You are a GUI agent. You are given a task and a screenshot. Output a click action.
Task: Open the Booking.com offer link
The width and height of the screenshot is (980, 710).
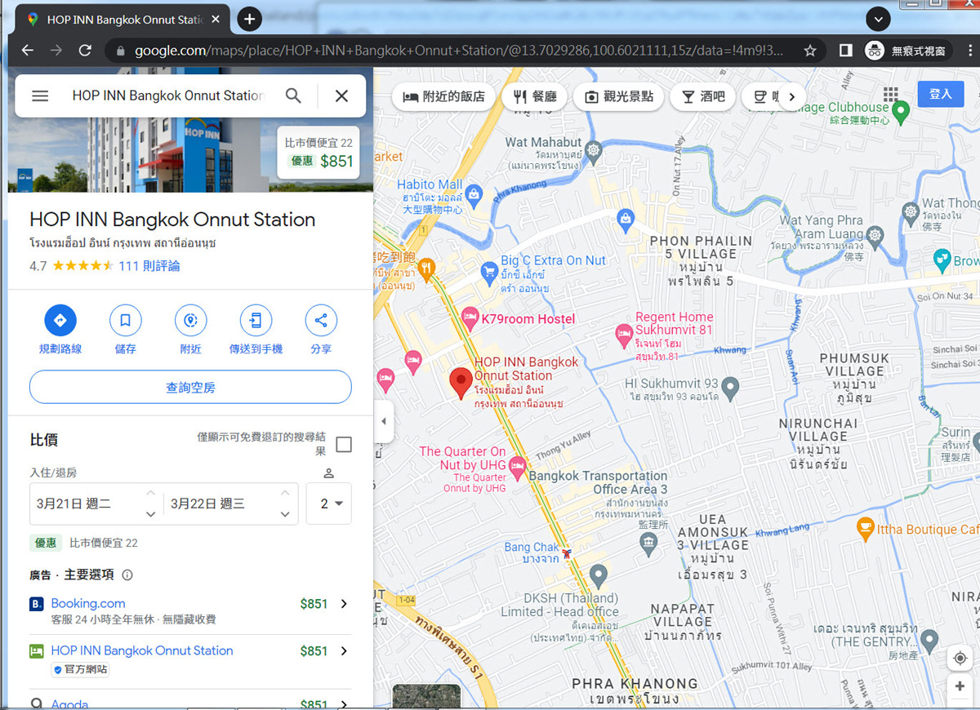[x=88, y=604]
